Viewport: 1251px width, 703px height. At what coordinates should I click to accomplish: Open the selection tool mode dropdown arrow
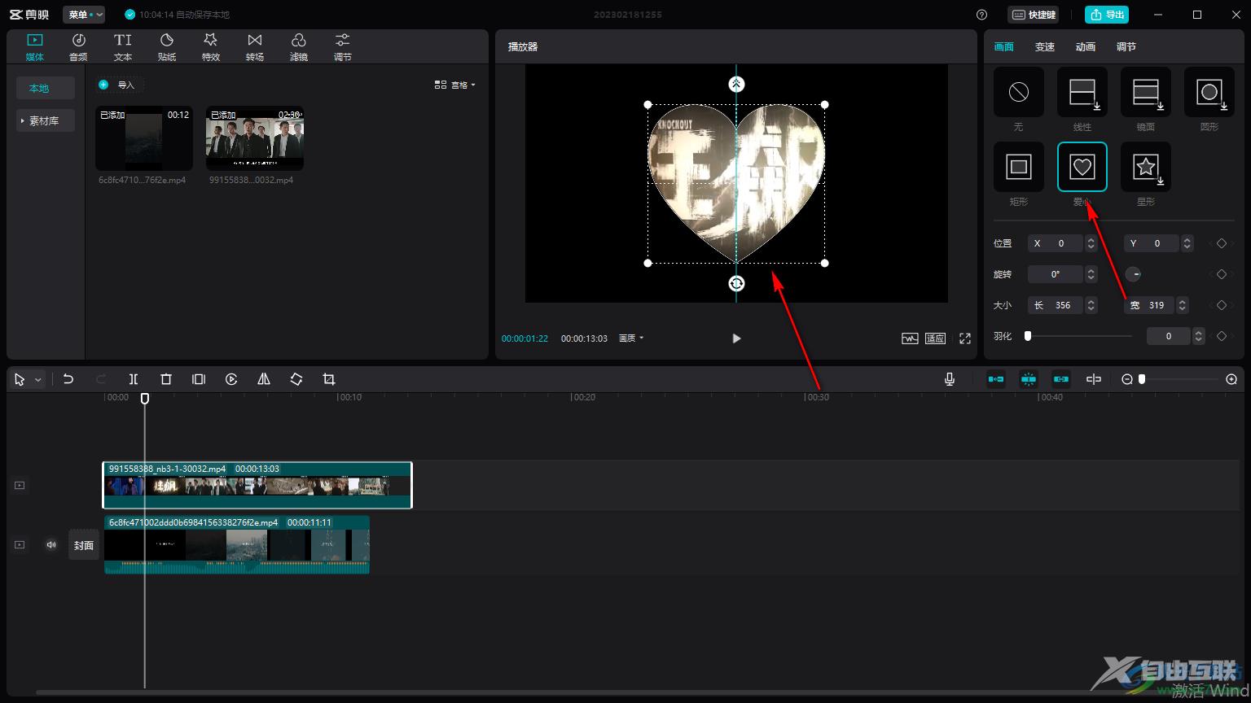37,380
